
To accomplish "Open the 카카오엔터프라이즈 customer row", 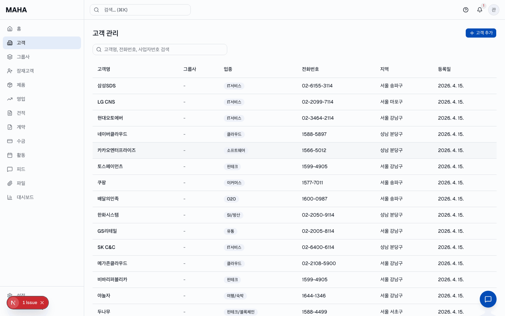I will pyautogui.click(x=295, y=150).
